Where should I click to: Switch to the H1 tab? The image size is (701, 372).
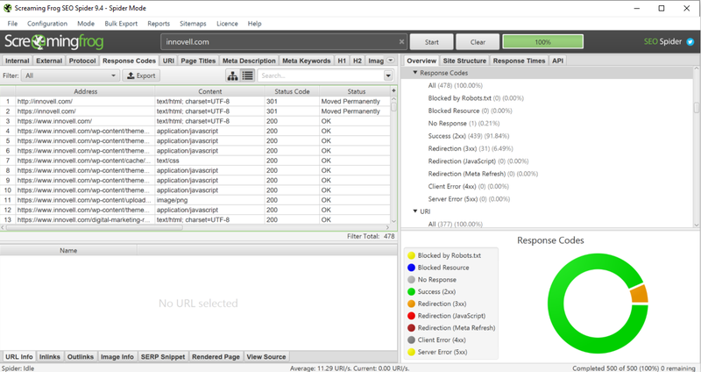(342, 61)
